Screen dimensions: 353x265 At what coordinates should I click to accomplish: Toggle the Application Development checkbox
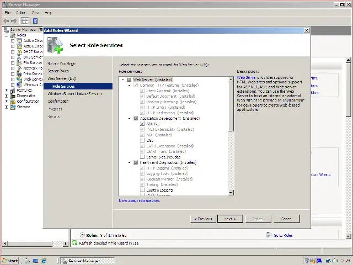pyautogui.click(x=136, y=118)
